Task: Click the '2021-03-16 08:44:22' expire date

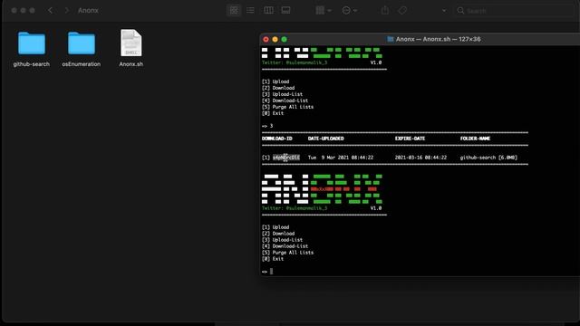Action: 420,158
